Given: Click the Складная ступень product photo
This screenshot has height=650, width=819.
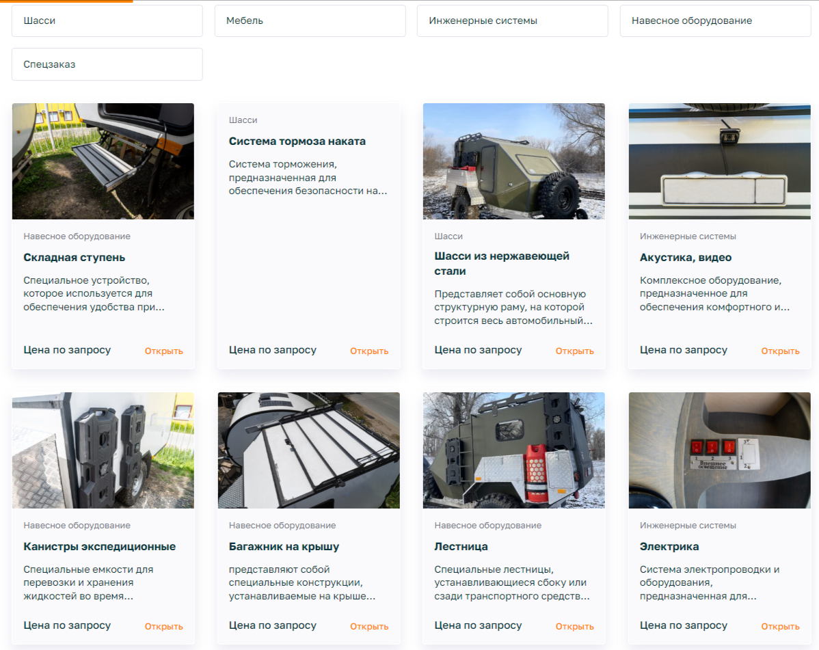Looking at the screenshot, I should [x=103, y=161].
